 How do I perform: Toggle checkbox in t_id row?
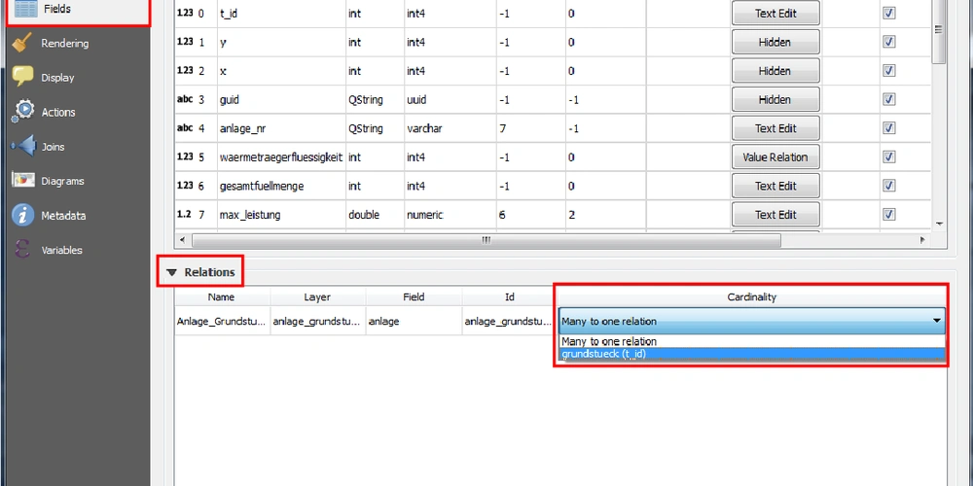click(889, 13)
